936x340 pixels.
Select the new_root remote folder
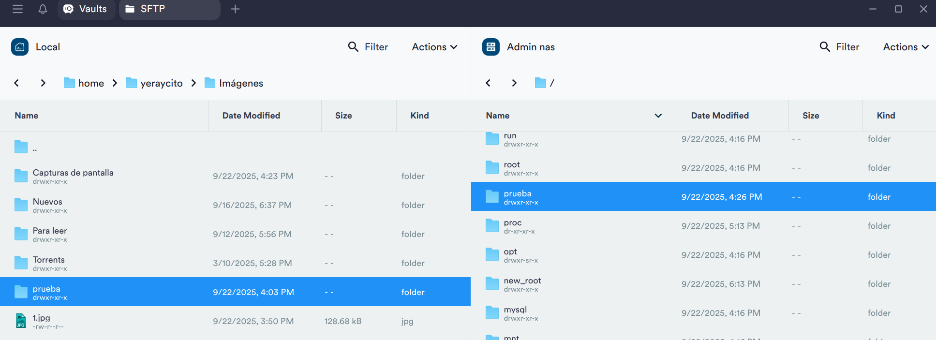[522, 284]
